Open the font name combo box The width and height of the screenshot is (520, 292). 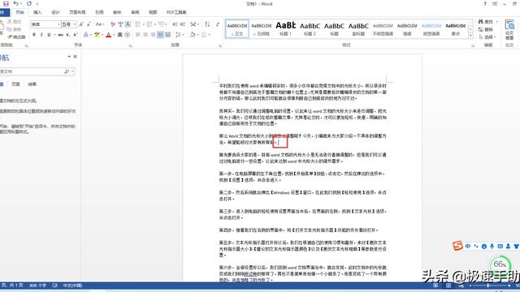(45, 24)
